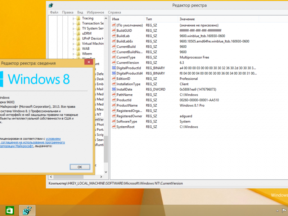Click the InstallationType string value icon
288x216 pixels.
pyautogui.click(x=114, y=84)
